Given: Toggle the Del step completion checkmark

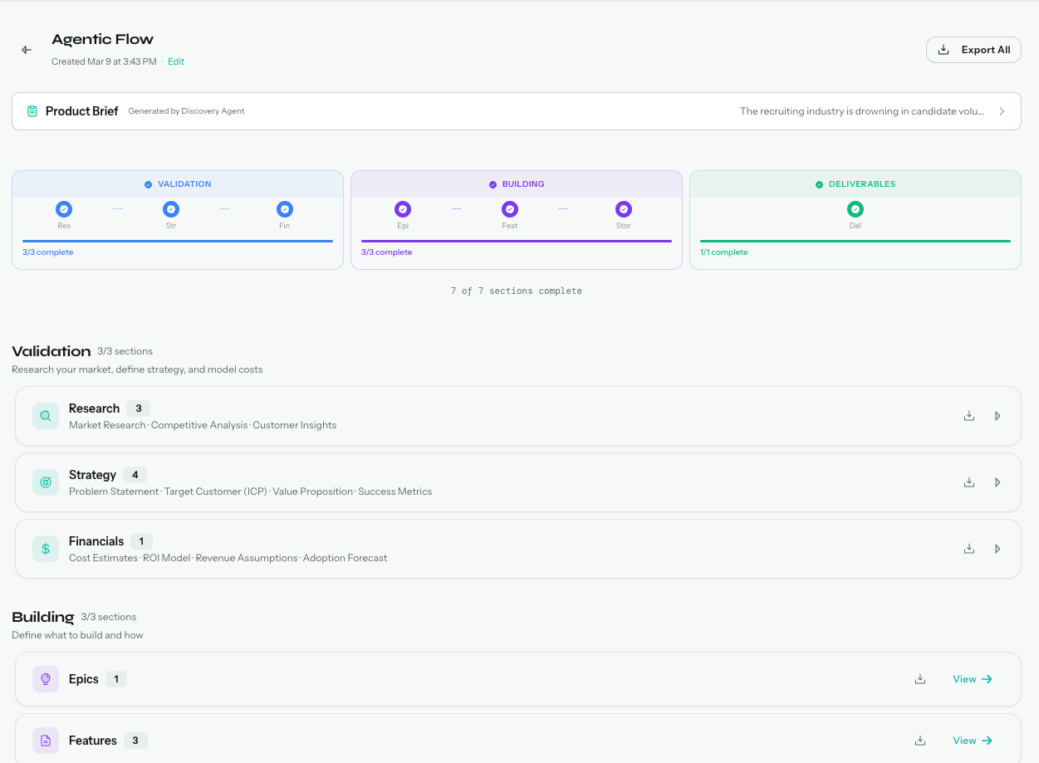Looking at the screenshot, I should pos(855,209).
